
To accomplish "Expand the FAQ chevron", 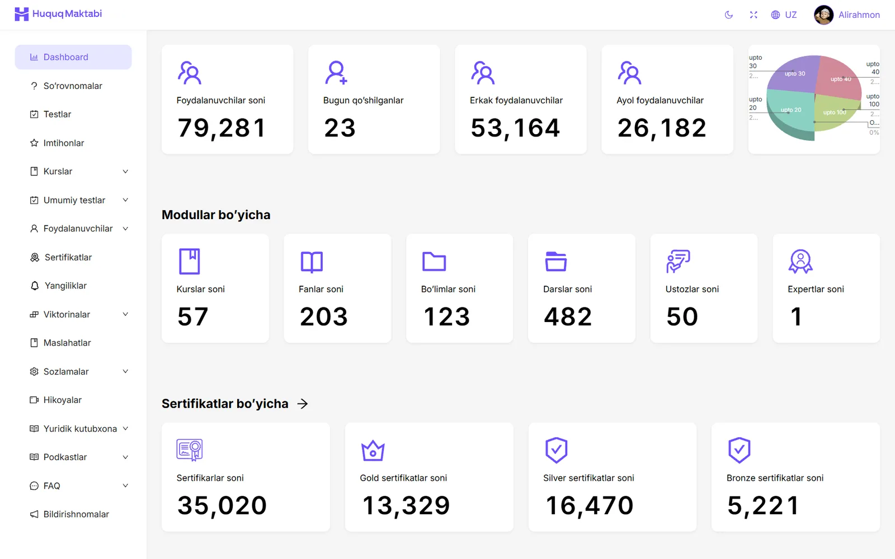I will (125, 486).
